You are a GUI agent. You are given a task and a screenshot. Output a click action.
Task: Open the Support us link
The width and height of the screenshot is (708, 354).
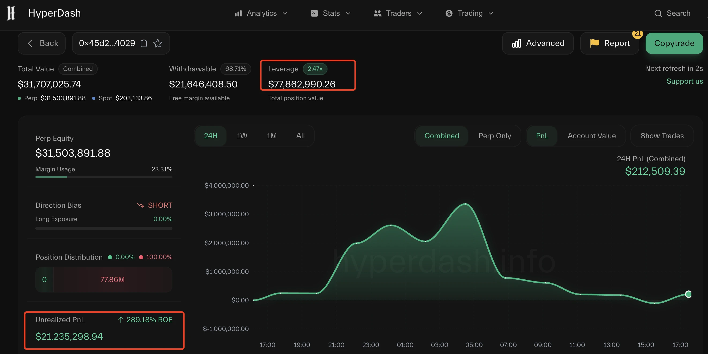(x=684, y=81)
